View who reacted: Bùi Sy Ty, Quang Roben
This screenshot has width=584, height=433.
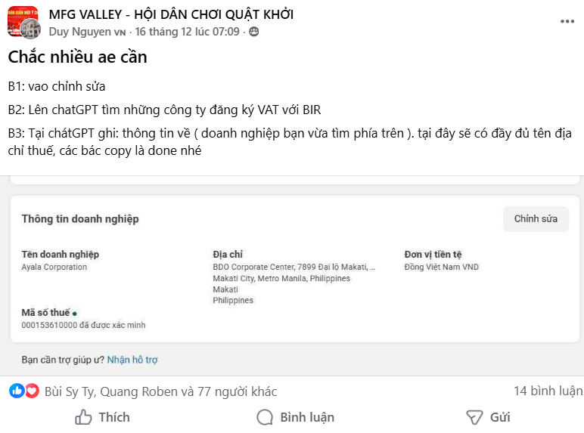[160, 391]
